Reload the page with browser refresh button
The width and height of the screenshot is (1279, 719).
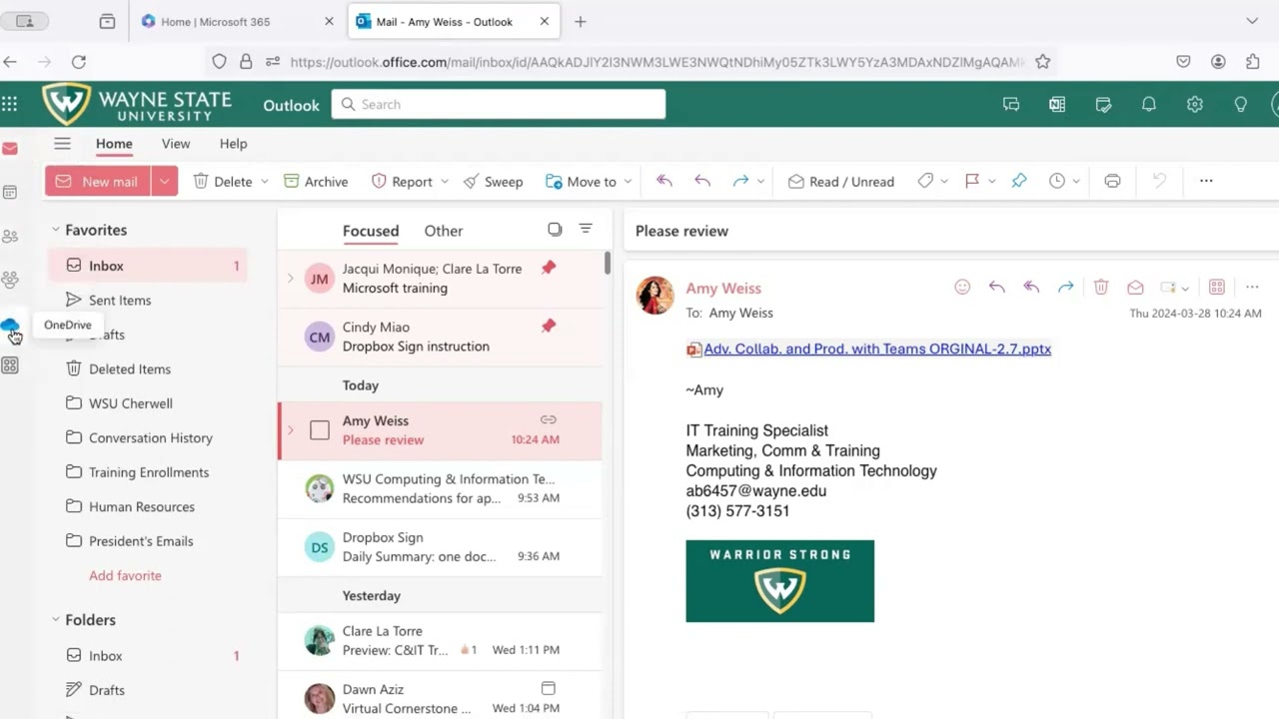point(79,61)
